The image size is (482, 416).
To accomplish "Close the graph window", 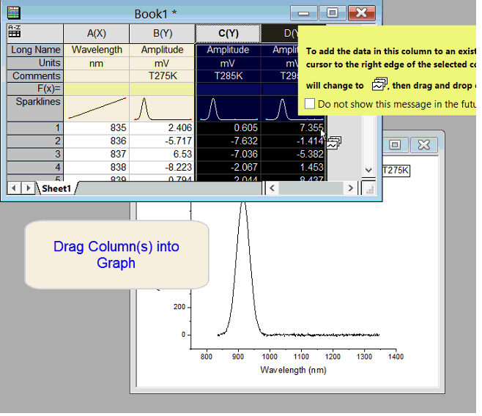I will 423,145.
